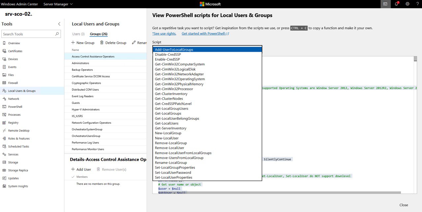This screenshot has width=422, height=212.
Task: Click the help question mark icon
Action: [x=417, y=4]
